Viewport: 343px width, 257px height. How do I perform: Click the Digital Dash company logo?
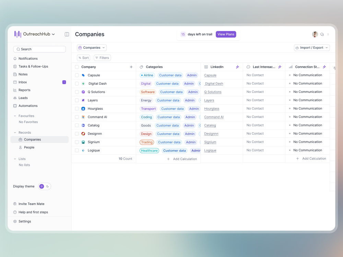pos(83,84)
